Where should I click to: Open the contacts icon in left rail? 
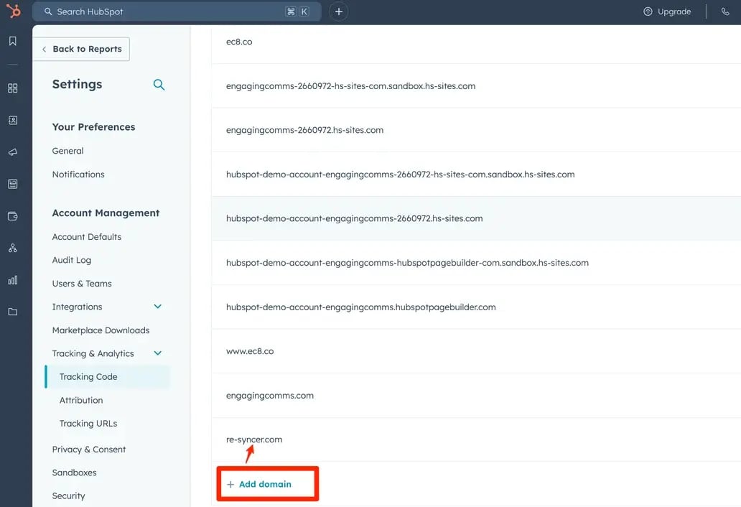(x=13, y=121)
